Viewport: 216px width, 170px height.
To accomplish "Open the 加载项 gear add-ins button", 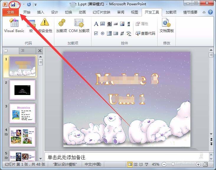I will (62, 26).
